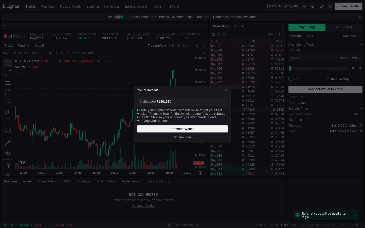Toggle the magnet snap mode

(x=8, y=166)
